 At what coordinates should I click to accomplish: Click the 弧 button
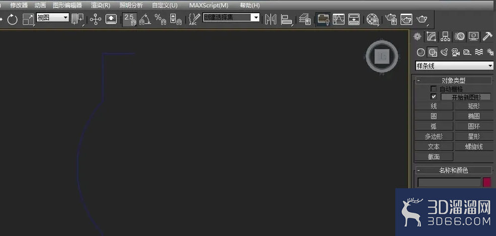tap(434, 126)
